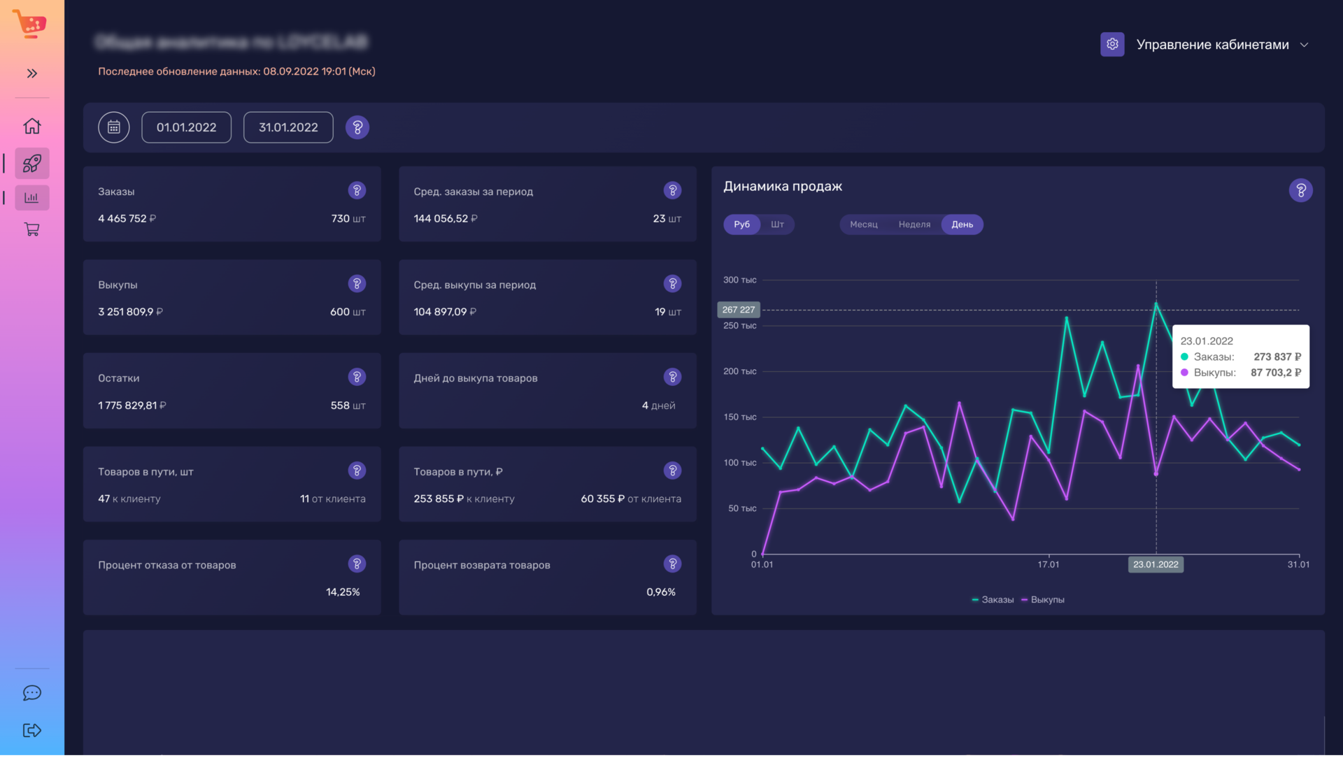Open the home page icon

(x=32, y=126)
